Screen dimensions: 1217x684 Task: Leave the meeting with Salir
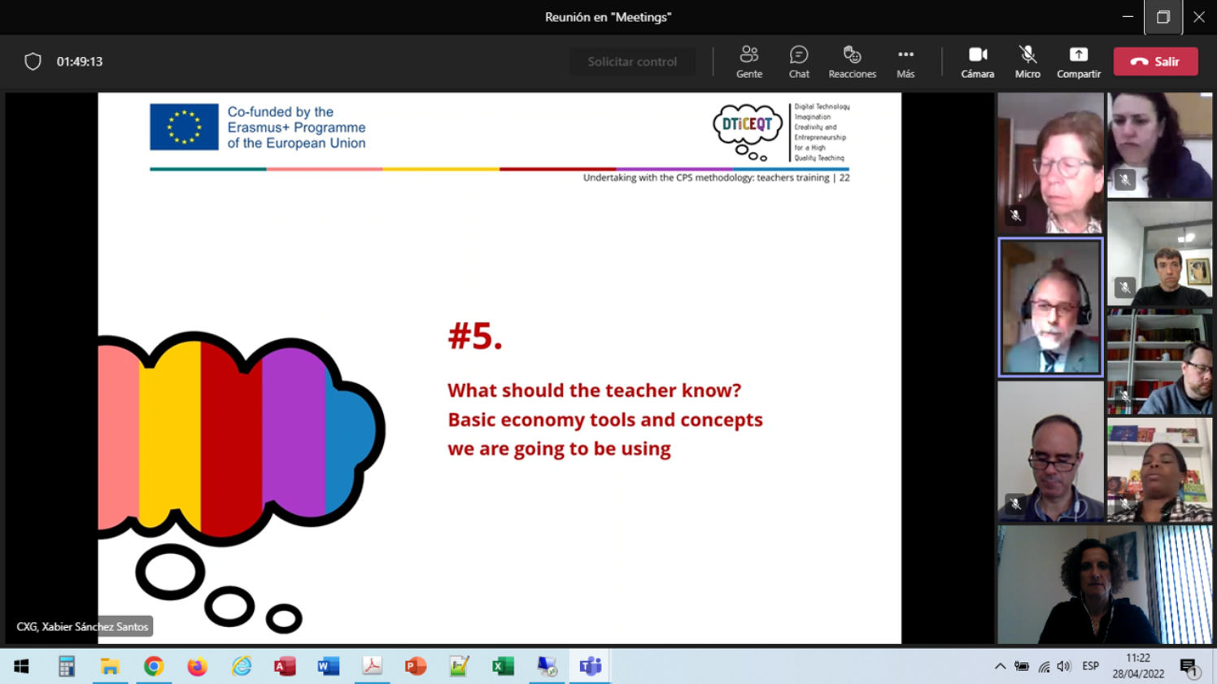point(1155,62)
